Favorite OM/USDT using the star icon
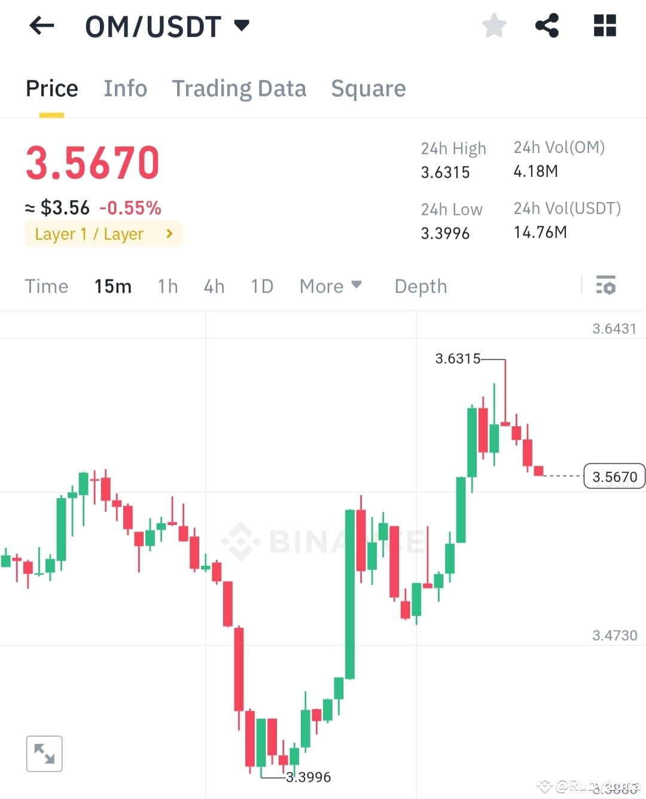This screenshot has height=799, width=646. coord(494,25)
